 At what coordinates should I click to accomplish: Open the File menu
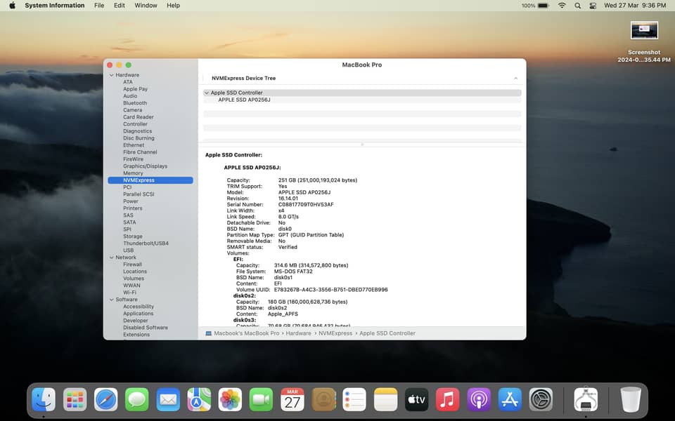pyautogui.click(x=99, y=6)
